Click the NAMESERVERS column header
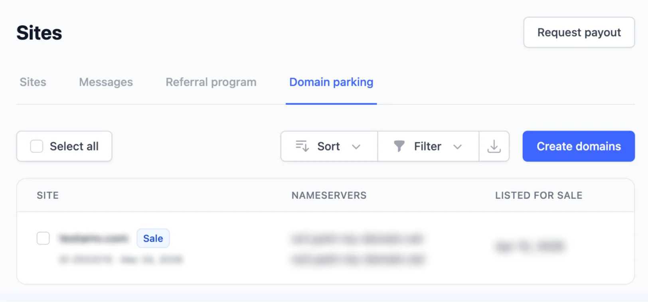Image resolution: width=648 pixels, height=302 pixels. coord(329,195)
